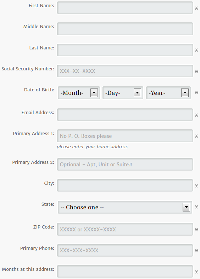Click the First Name input field

click(x=125, y=8)
